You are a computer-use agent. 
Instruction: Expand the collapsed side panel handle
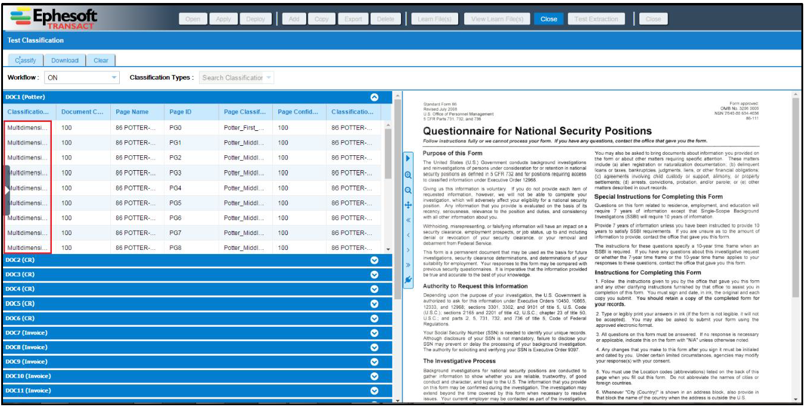click(x=7, y=190)
